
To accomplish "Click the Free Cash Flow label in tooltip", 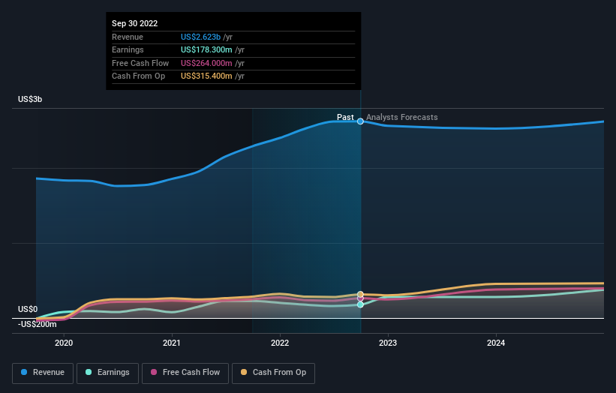I will pos(140,63).
